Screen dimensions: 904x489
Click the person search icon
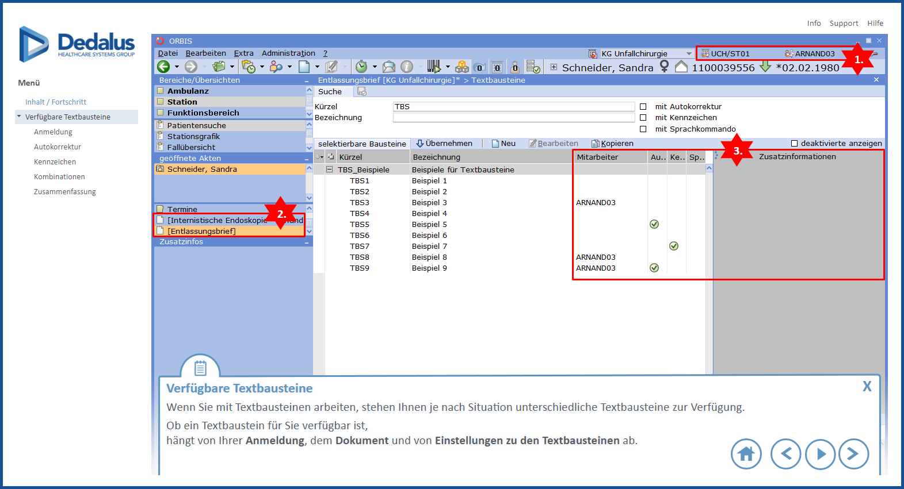pos(276,67)
